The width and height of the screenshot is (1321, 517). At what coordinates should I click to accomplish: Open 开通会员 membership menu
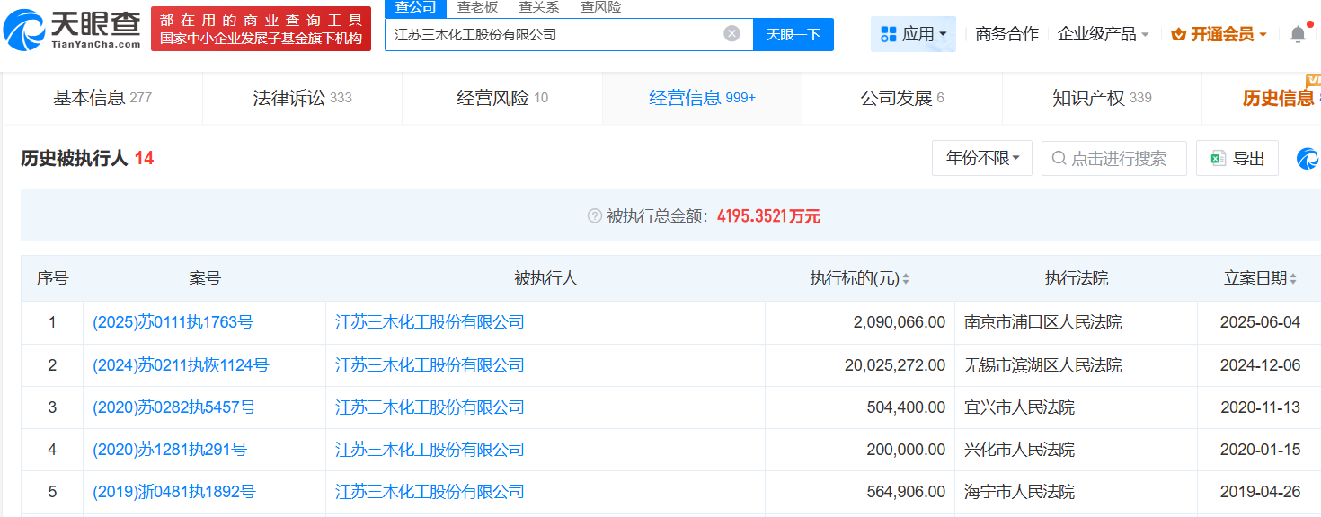pos(1219,34)
